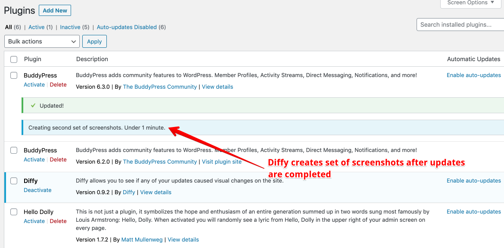Open the Matt Mullenweg author link
Image resolution: width=504 pixels, height=248 pixels.
142,240
